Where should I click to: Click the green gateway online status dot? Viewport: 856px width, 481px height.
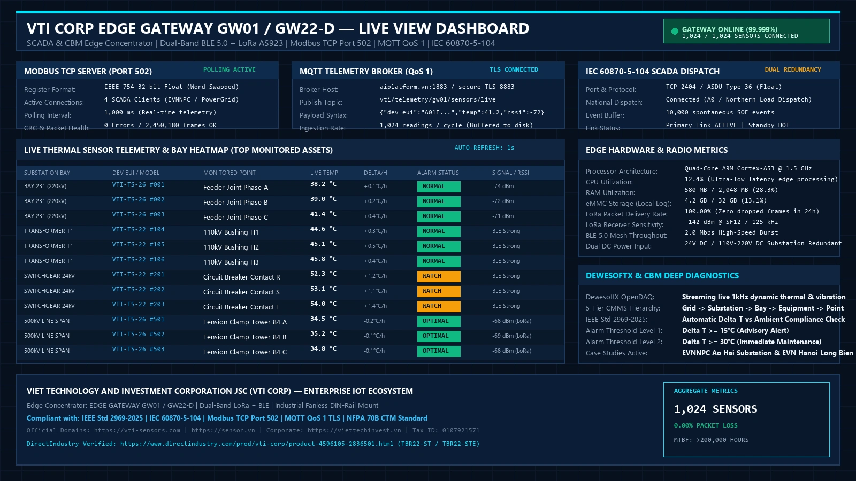[675, 32]
